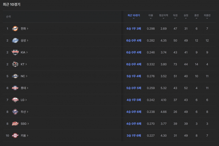Image resolution: width=219 pixels, height=146 pixels.
Task: Select 두산's ERA value 4.66
Action: coord(164,112)
